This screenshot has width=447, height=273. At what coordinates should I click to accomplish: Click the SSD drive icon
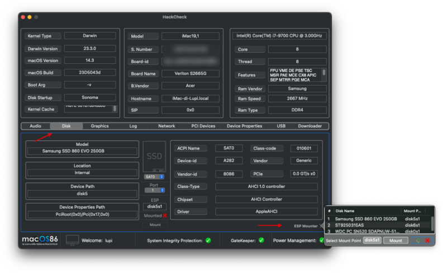[155, 157]
